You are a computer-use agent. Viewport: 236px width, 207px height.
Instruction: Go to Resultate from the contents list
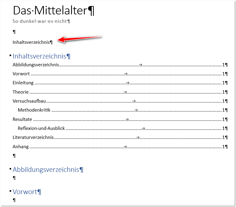point(22,119)
